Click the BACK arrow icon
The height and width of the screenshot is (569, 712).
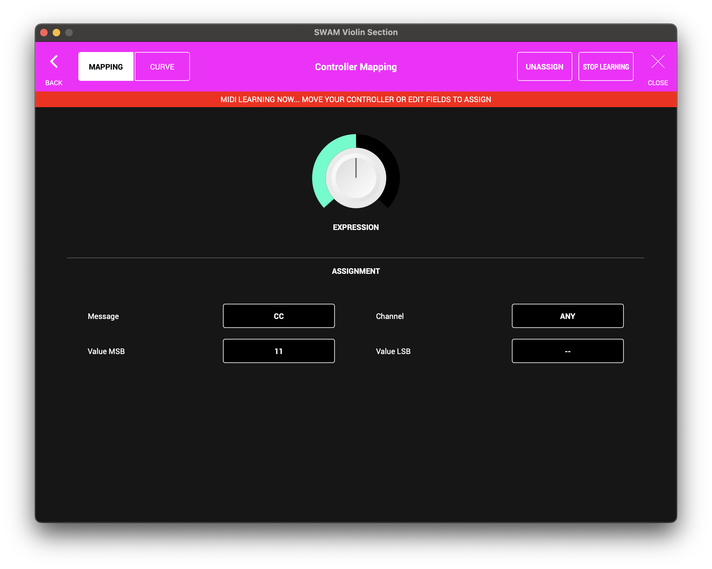coord(54,62)
